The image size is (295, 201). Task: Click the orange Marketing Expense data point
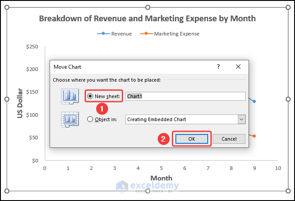254,136
